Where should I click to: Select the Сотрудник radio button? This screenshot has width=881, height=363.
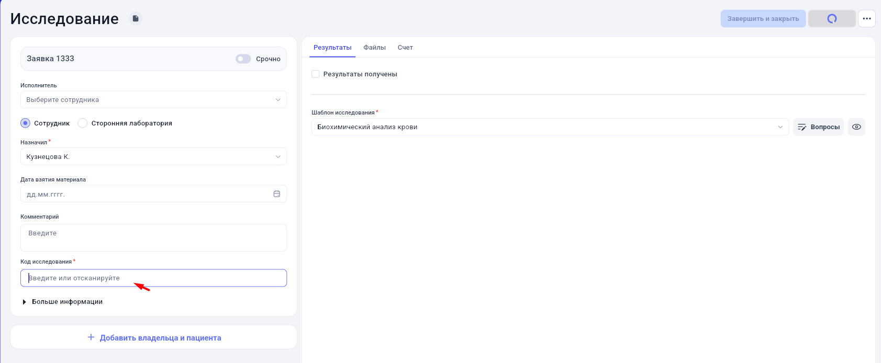click(x=25, y=123)
